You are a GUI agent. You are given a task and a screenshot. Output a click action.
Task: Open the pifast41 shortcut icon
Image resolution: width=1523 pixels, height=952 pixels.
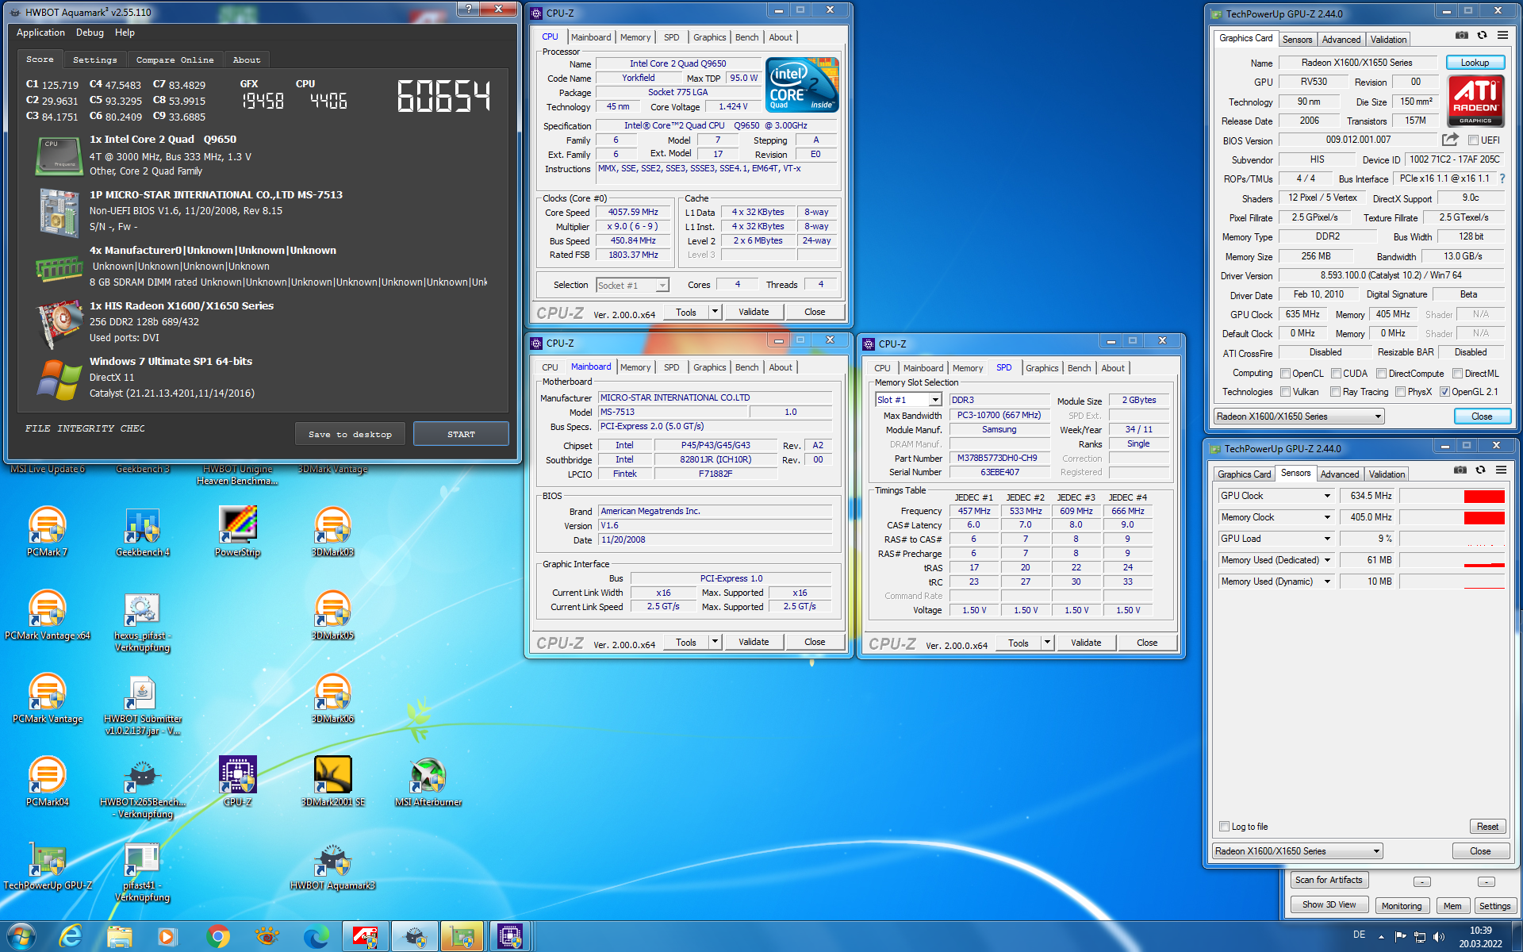point(143,871)
